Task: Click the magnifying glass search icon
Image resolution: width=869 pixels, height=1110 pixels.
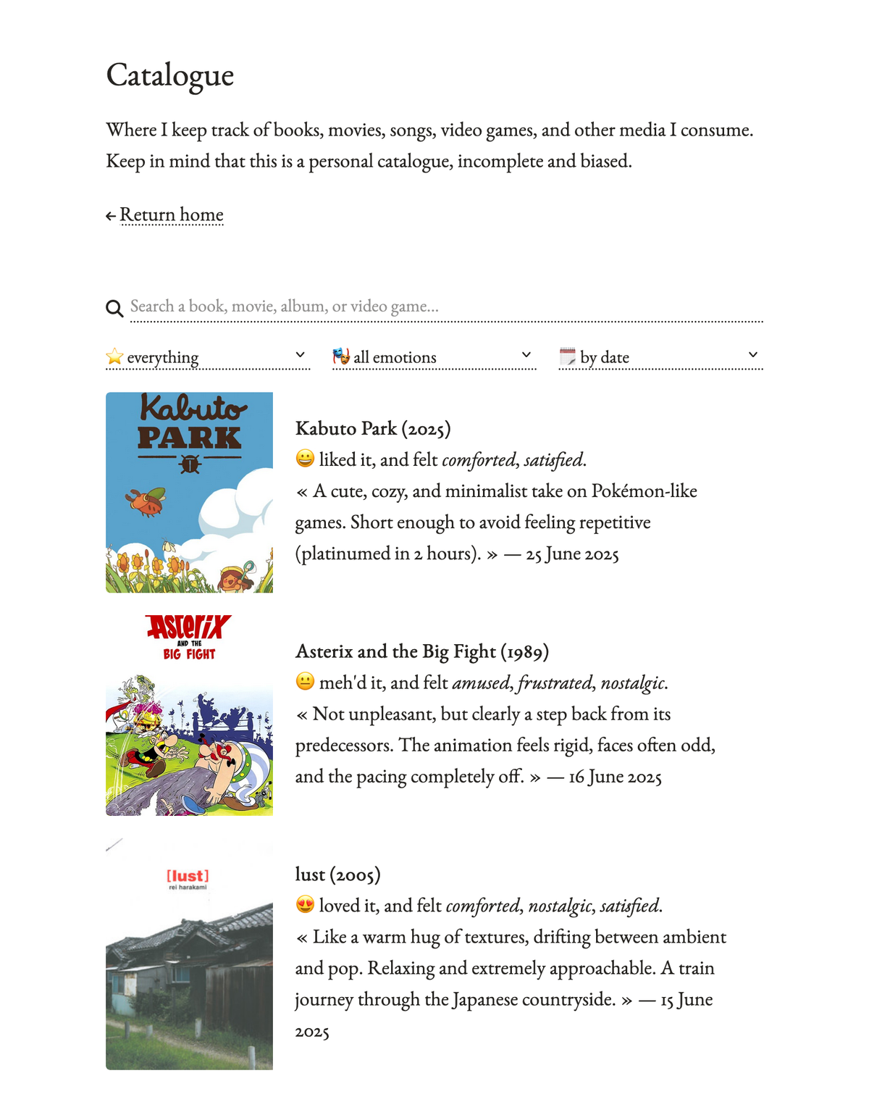Action: 114,307
